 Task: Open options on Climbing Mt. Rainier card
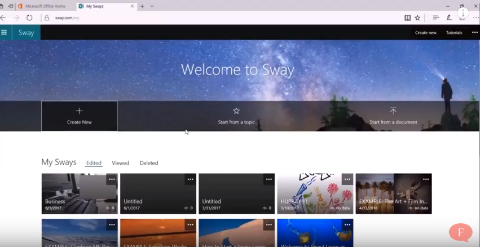(x=112, y=224)
